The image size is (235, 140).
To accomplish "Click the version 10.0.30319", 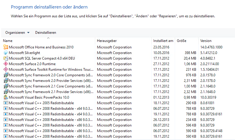I will [x=208, y=97].
